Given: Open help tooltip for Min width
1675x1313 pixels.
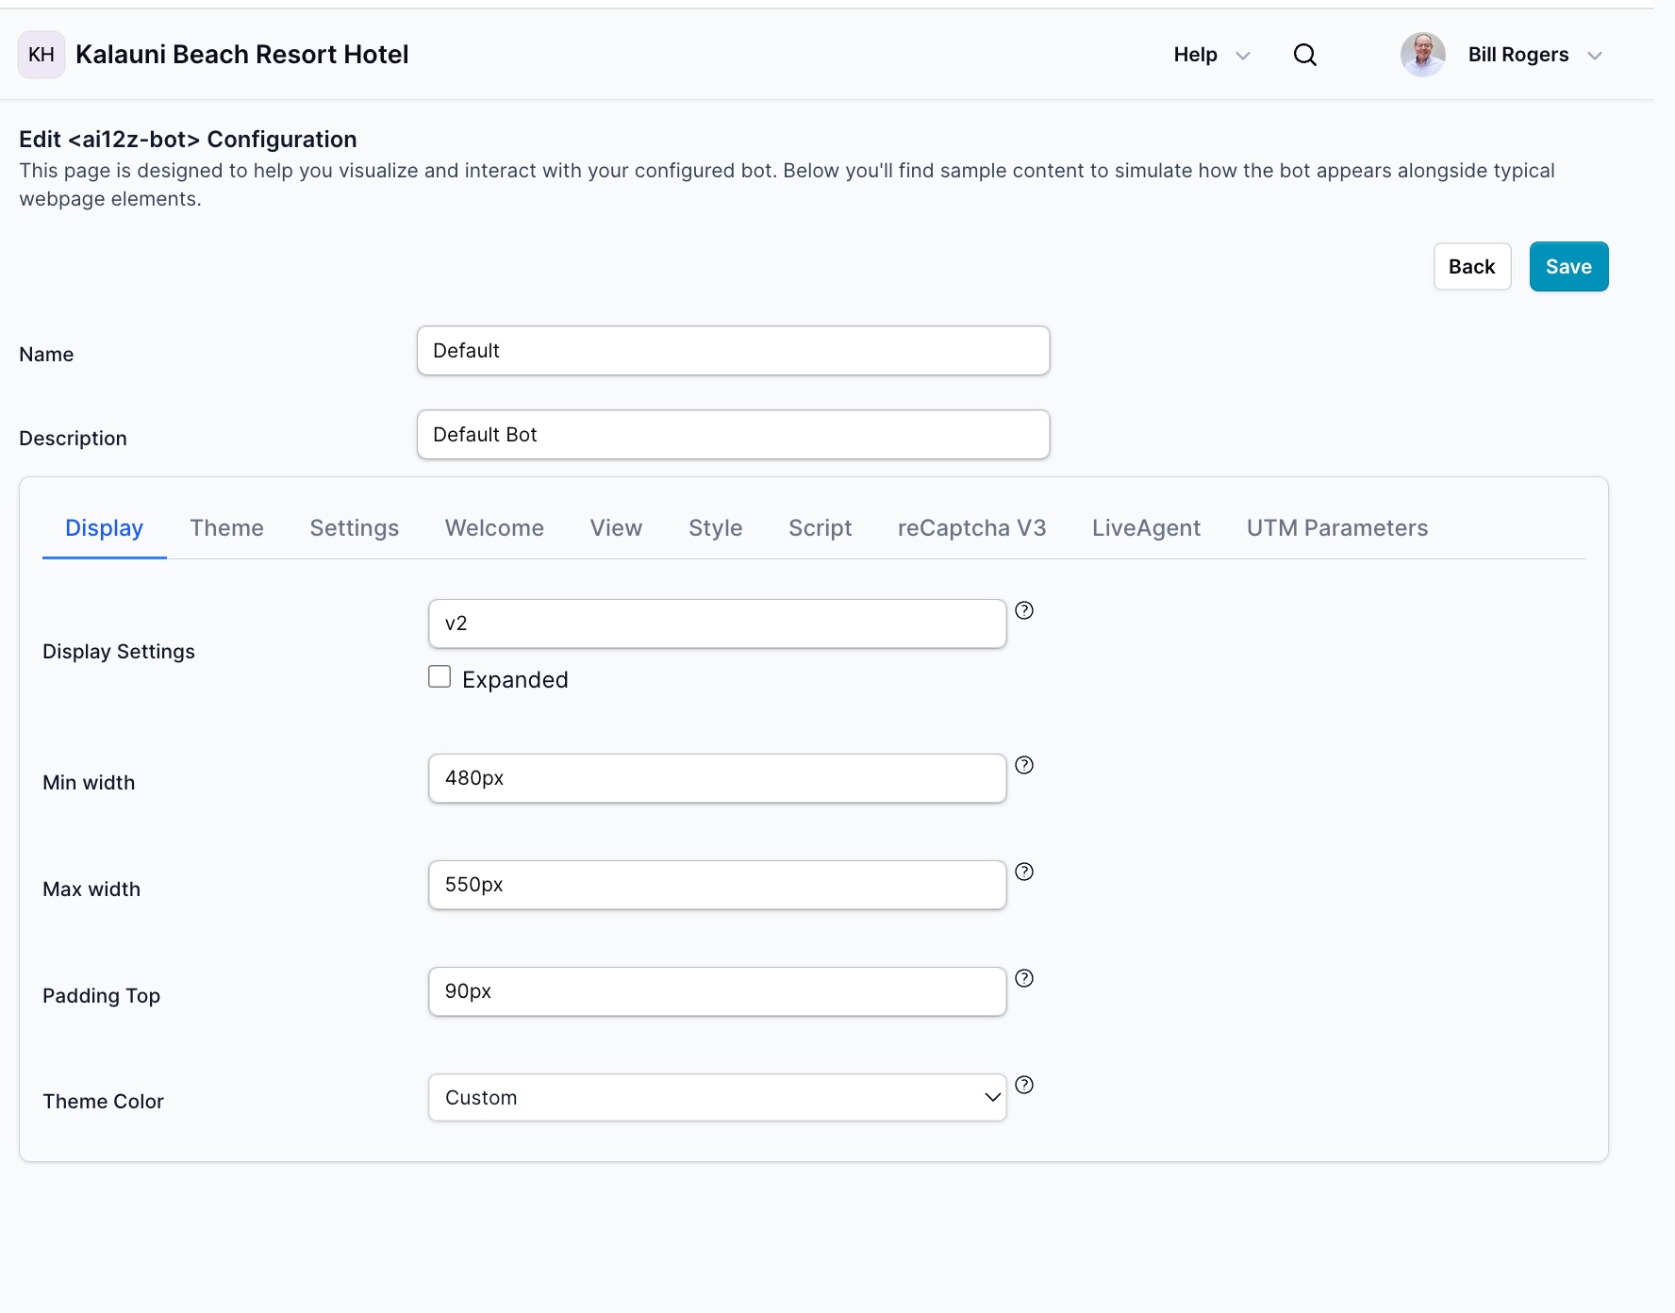Looking at the screenshot, I should point(1026,765).
